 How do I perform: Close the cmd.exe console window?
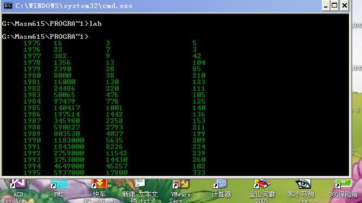(344, 6)
